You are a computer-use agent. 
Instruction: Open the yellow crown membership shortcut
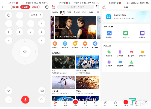75,43
